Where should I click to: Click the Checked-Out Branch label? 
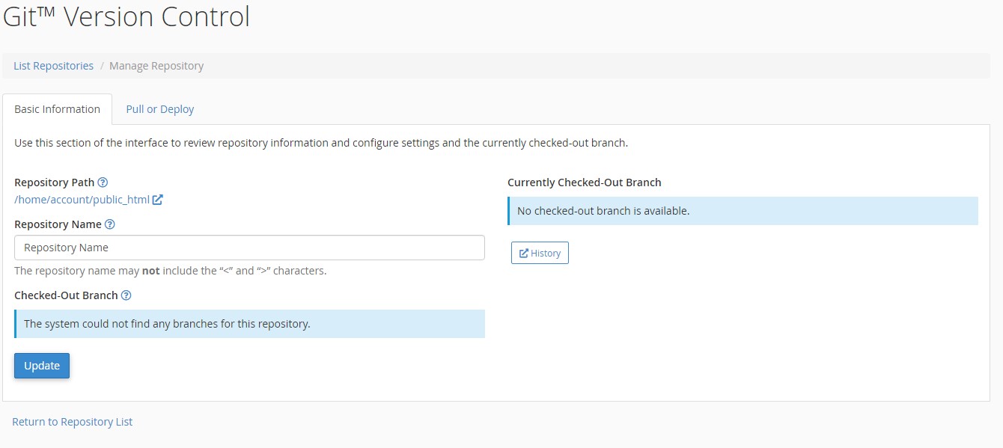click(x=66, y=295)
